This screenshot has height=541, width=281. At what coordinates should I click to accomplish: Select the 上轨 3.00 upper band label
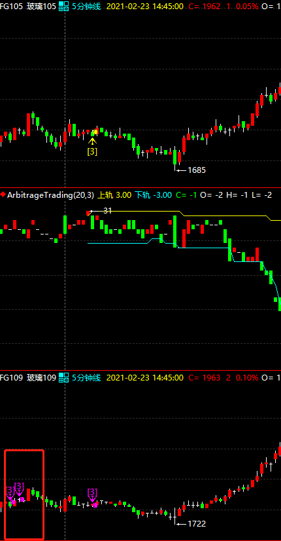click(x=114, y=195)
